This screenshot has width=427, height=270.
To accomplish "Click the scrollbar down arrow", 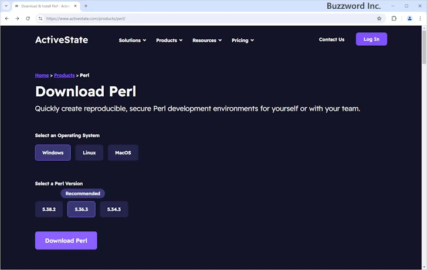I will (x=424, y=267).
